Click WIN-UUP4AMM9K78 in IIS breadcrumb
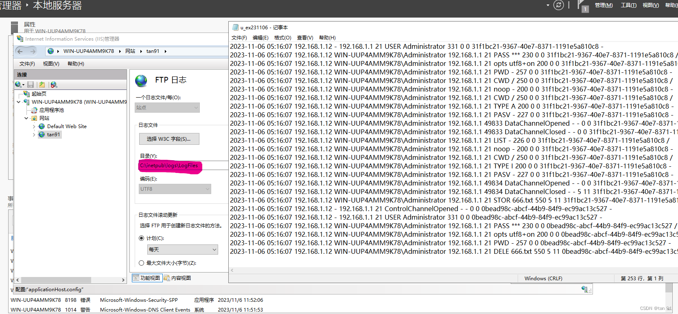This screenshot has width=678, height=314. point(89,51)
